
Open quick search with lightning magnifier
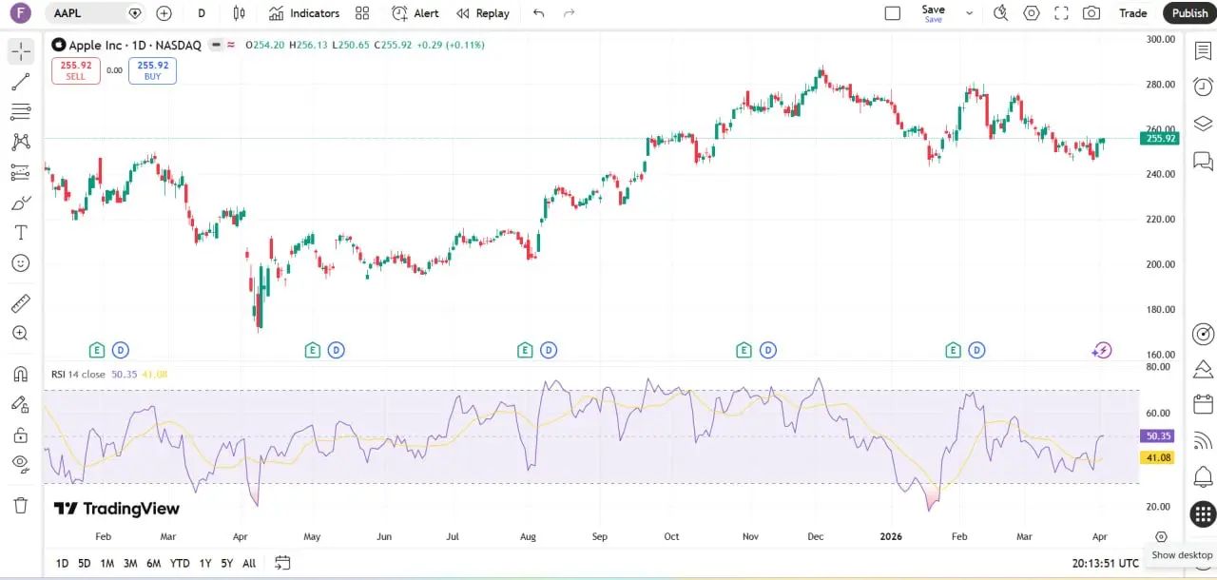1000,13
